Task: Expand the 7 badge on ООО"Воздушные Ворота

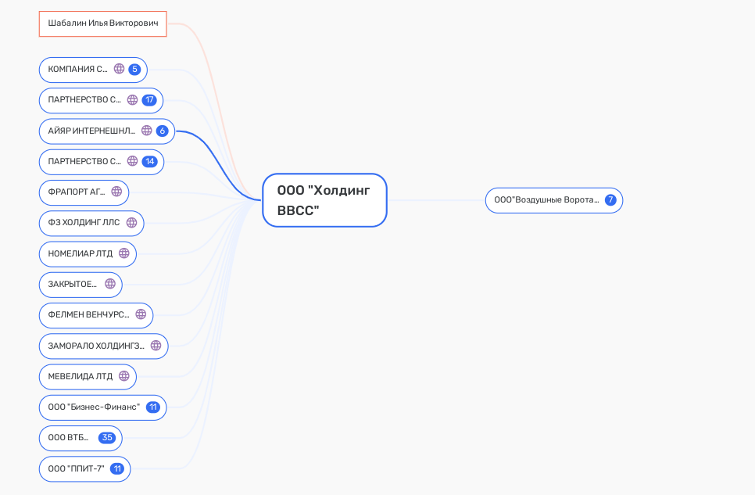Action: pos(610,200)
